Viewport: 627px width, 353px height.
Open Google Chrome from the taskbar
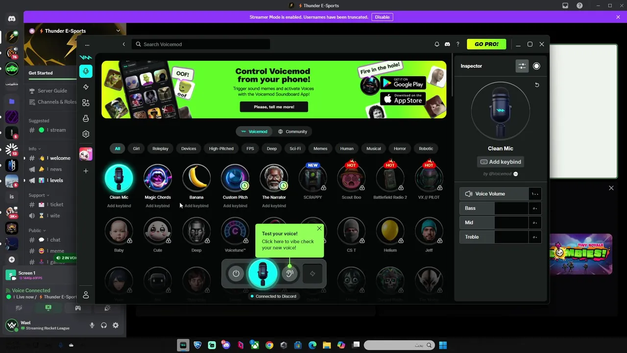click(x=269, y=345)
